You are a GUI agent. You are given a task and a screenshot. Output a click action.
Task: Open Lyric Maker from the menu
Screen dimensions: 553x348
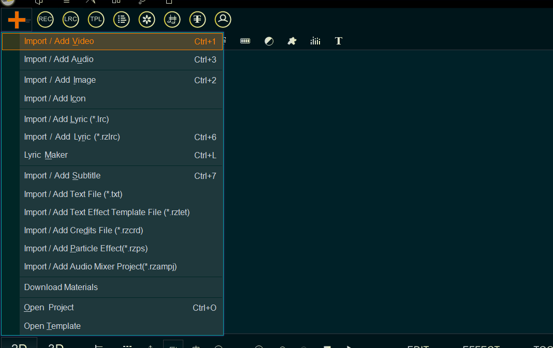(46, 155)
